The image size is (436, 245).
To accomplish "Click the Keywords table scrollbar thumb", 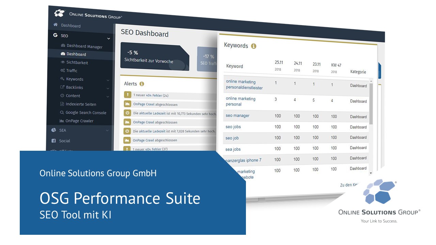I will (371, 103).
